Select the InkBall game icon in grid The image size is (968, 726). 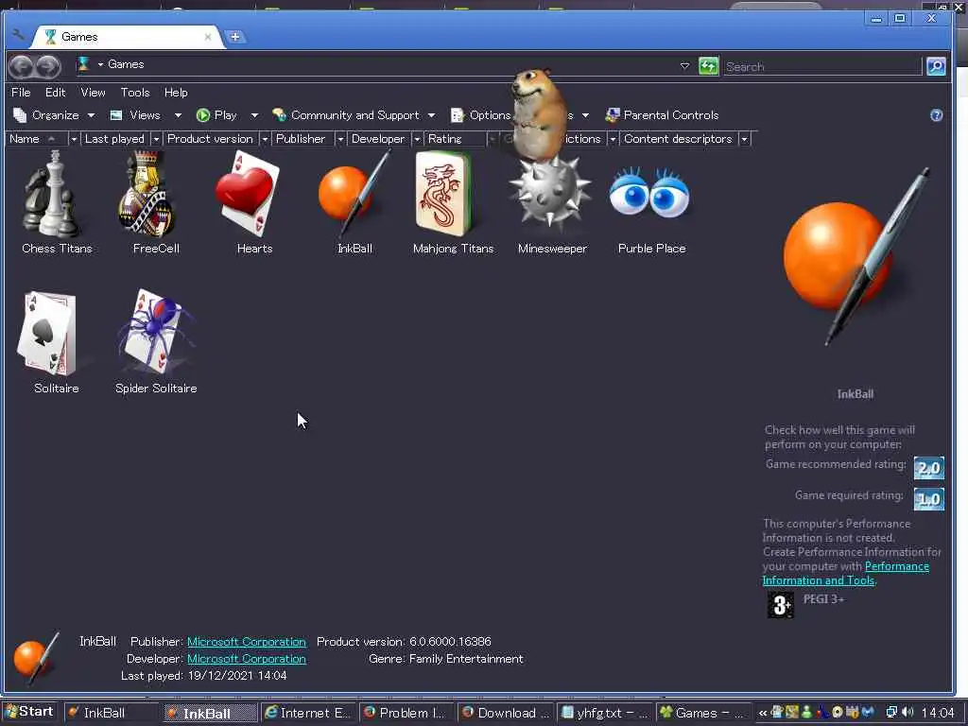tap(354, 195)
